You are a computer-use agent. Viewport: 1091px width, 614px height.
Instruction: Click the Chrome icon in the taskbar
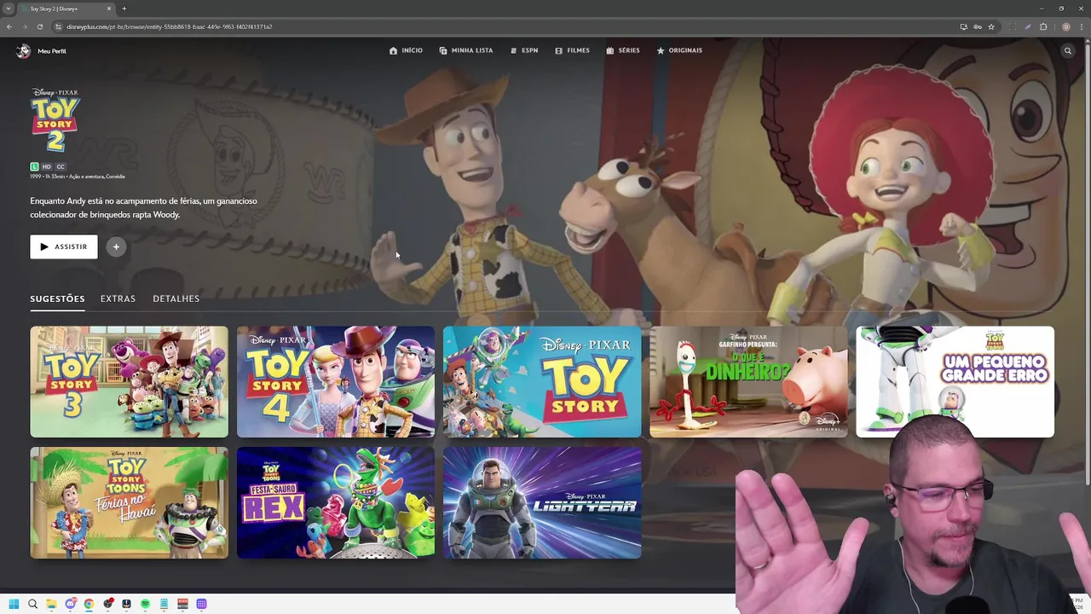89,604
